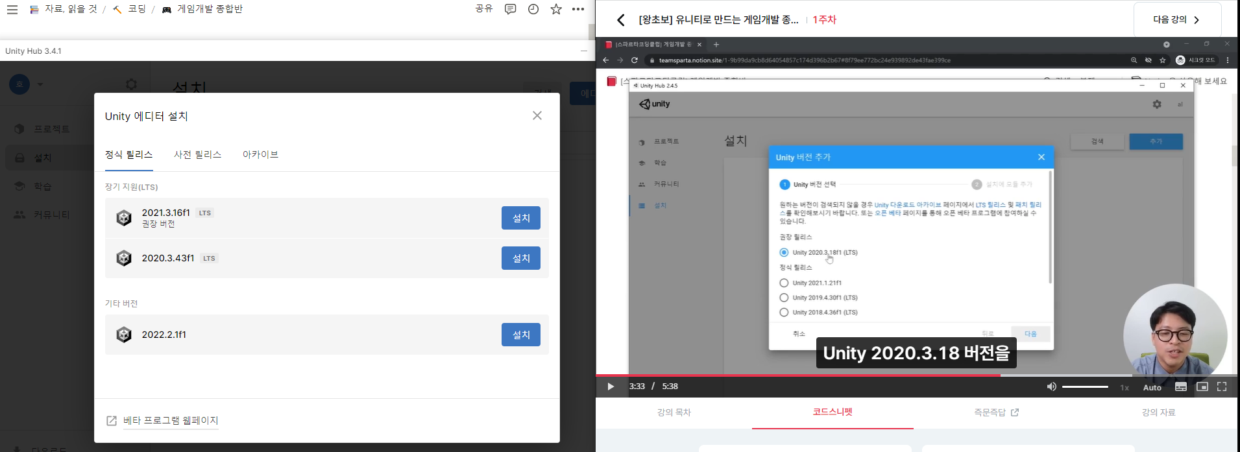Open the 강의 목차 tab
Image resolution: width=1240 pixels, height=452 pixels.
pyautogui.click(x=674, y=412)
